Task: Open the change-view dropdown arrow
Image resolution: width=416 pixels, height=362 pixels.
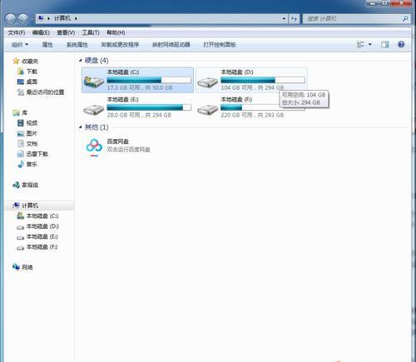Action: tap(370, 44)
